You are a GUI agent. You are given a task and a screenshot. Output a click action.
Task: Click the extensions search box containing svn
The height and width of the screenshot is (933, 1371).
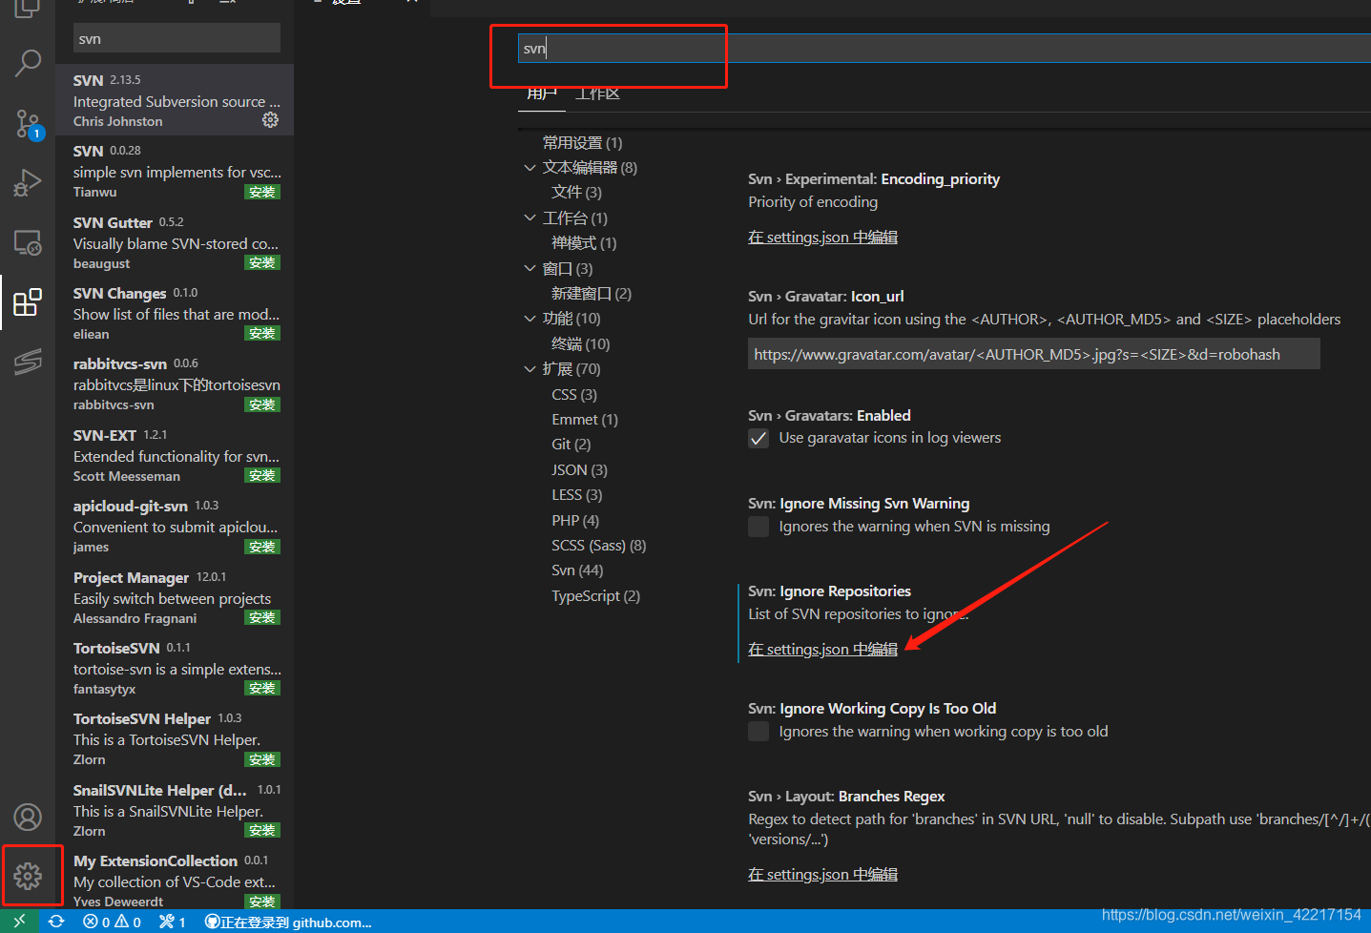click(177, 38)
